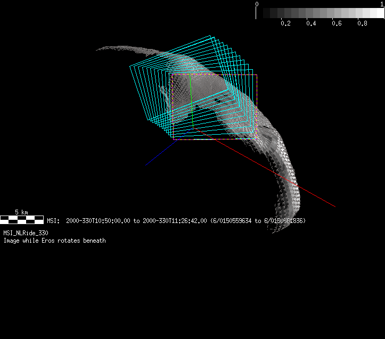Click the 0.4 tick label on colorbar
This screenshot has width=385, height=339.
[311, 24]
